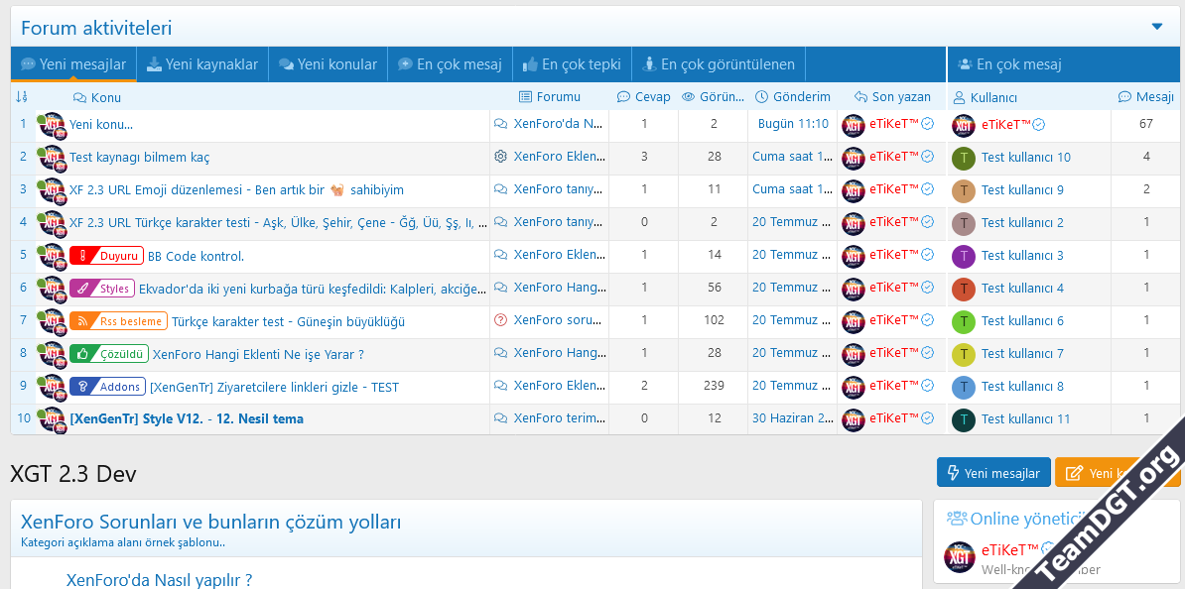The width and height of the screenshot is (1185, 589).
Task: Switch to the Yeni kaynaklar tab
Action: pyautogui.click(x=201, y=64)
